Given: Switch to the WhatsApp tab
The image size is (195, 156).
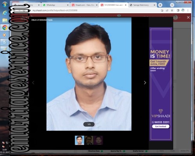Looking at the screenshot, I should point(55,5).
